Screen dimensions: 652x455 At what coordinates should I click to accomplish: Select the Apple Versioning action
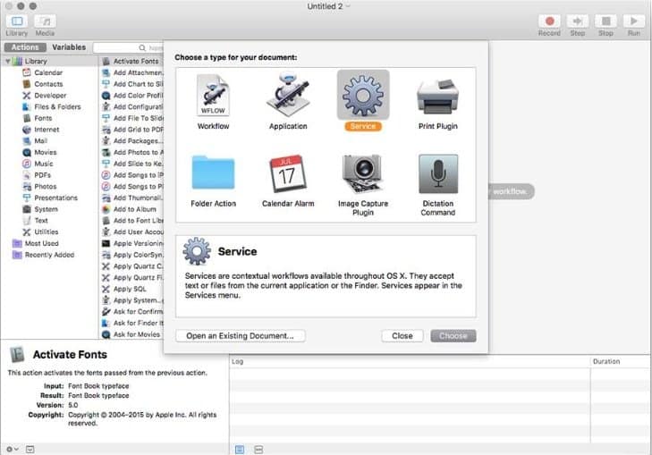click(132, 243)
